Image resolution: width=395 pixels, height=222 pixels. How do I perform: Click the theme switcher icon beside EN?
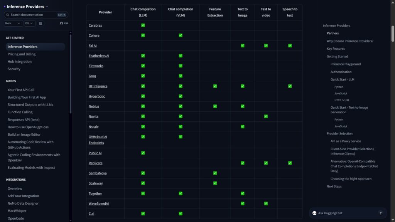41,23
